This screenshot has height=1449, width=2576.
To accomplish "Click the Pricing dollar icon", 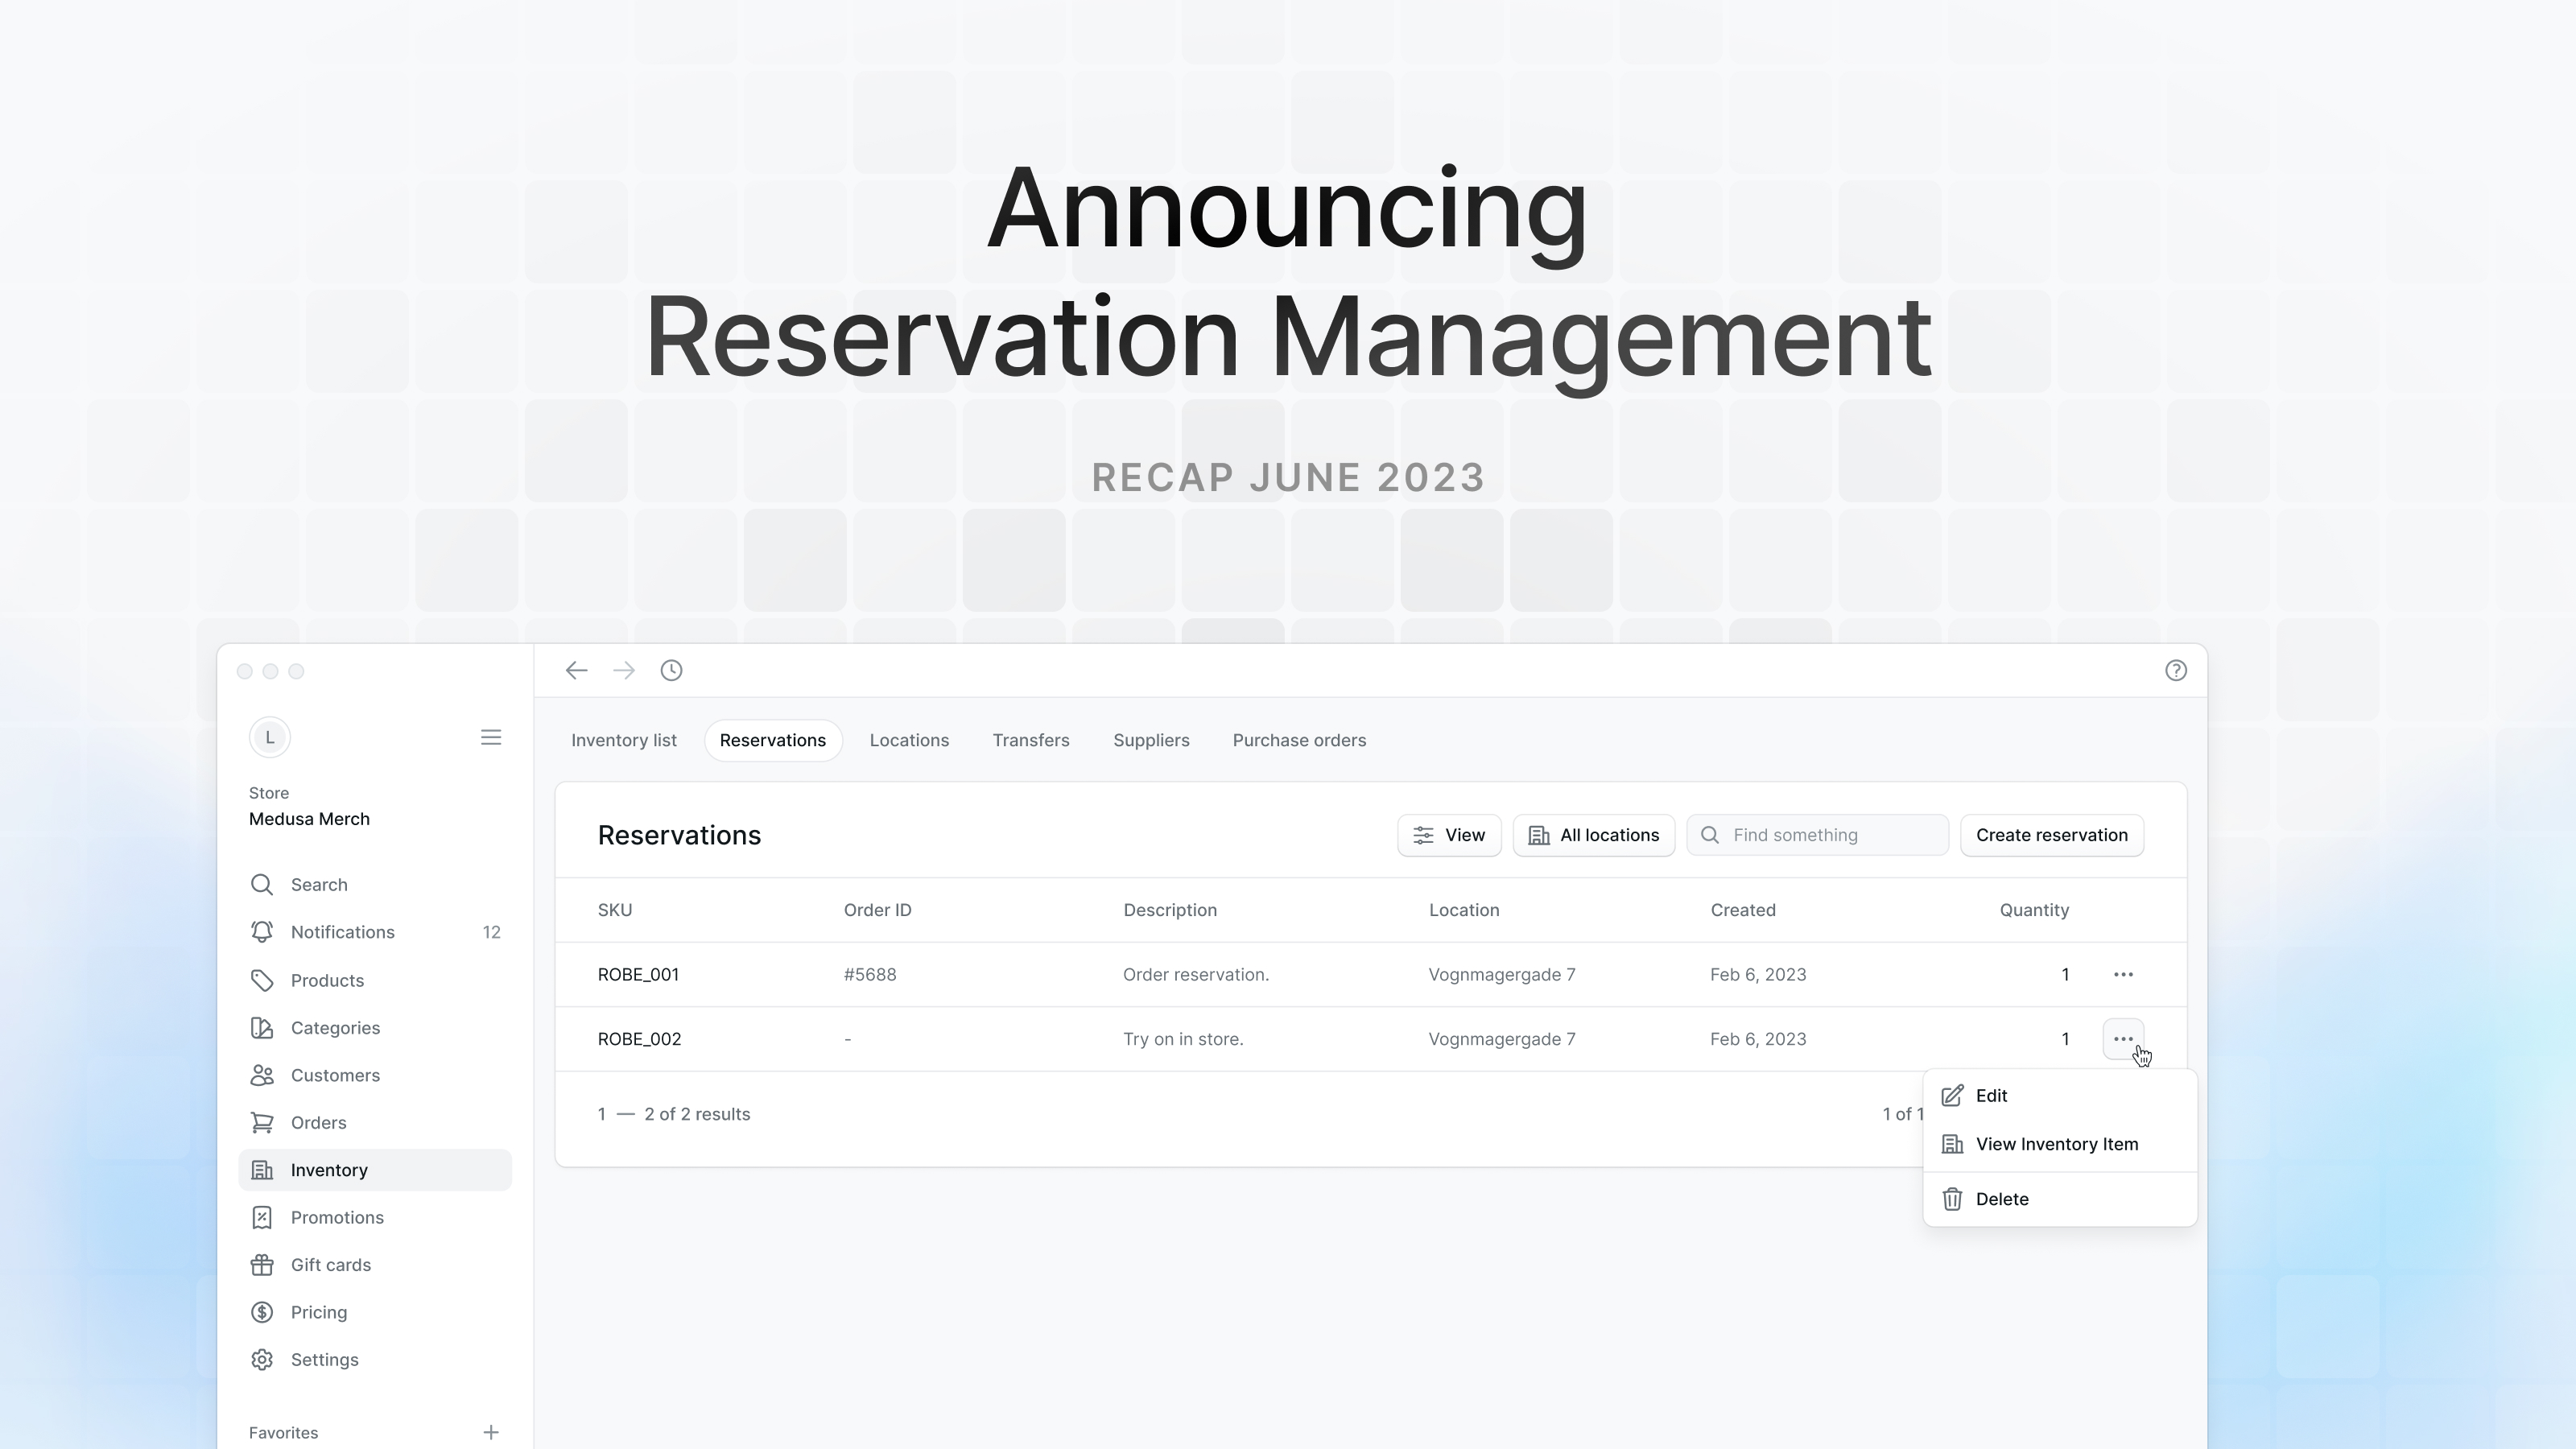I will coord(262,1312).
